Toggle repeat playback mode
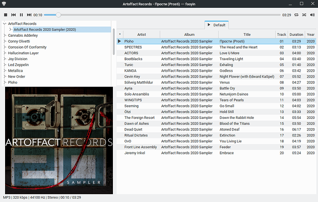Screen dimensions: 318x202 (296, 15)
